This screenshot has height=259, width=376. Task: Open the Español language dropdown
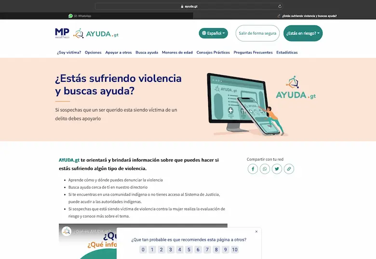coord(213,33)
